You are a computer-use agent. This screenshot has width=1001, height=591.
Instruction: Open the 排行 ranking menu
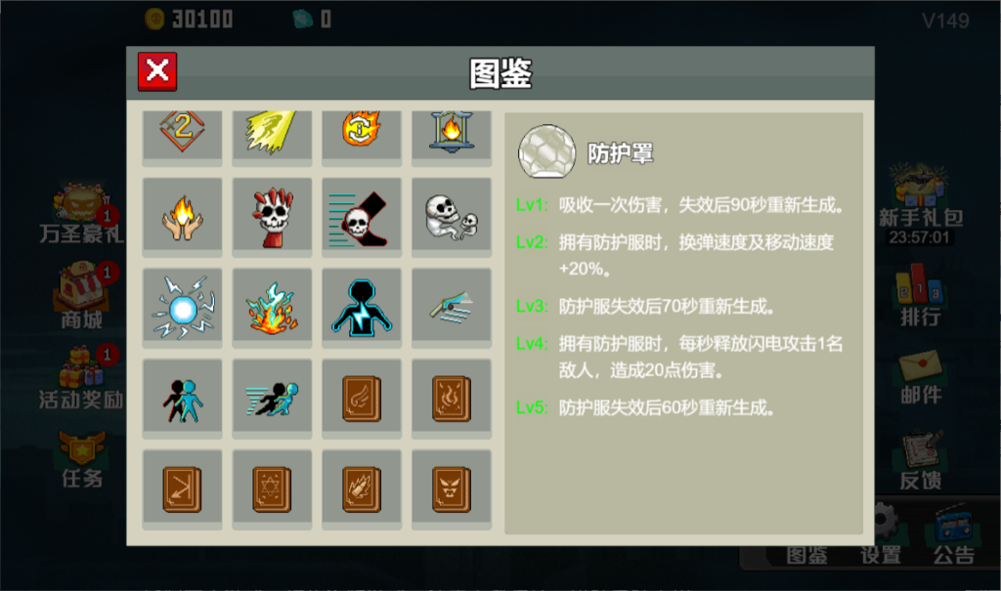click(x=920, y=295)
